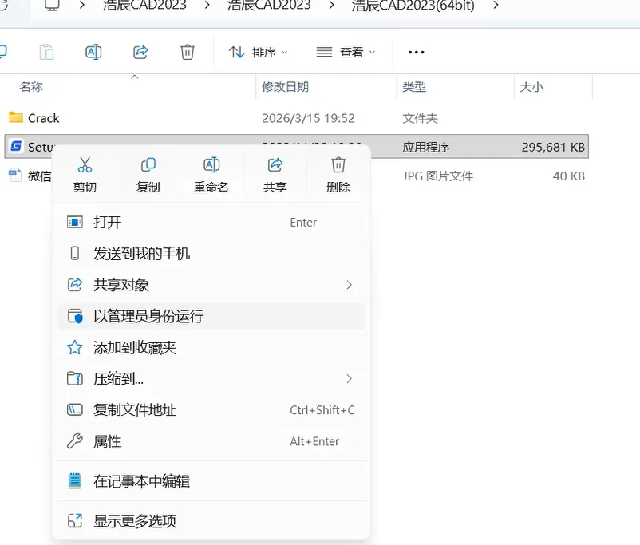Click chevron before 浩辰CAD2023(64bit) breadcrumb
The image size is (640, 545).
[331, 5]
